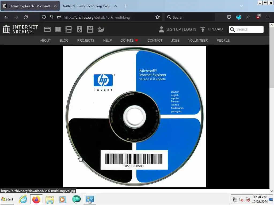This screenshot has height=205, width=274.
Task: Switch to Firefox in the taskbar
Action: point(36,199)
